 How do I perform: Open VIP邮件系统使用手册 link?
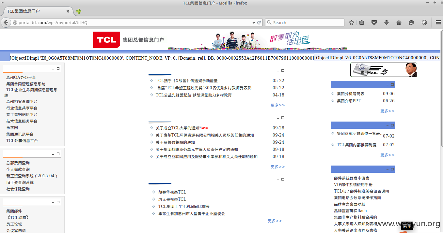pos(353,185)
